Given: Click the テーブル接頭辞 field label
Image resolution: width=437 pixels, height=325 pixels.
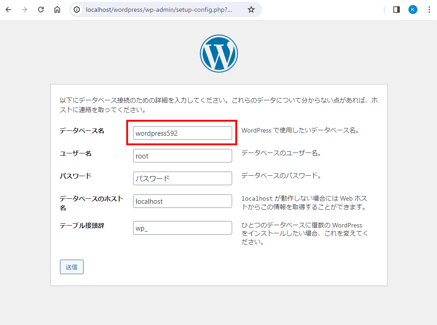Looking at the screenshot, I should pyautogui.click(x=82, y=226).
